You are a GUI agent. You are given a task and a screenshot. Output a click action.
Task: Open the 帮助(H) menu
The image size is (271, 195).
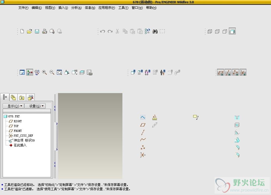(151, 8)
